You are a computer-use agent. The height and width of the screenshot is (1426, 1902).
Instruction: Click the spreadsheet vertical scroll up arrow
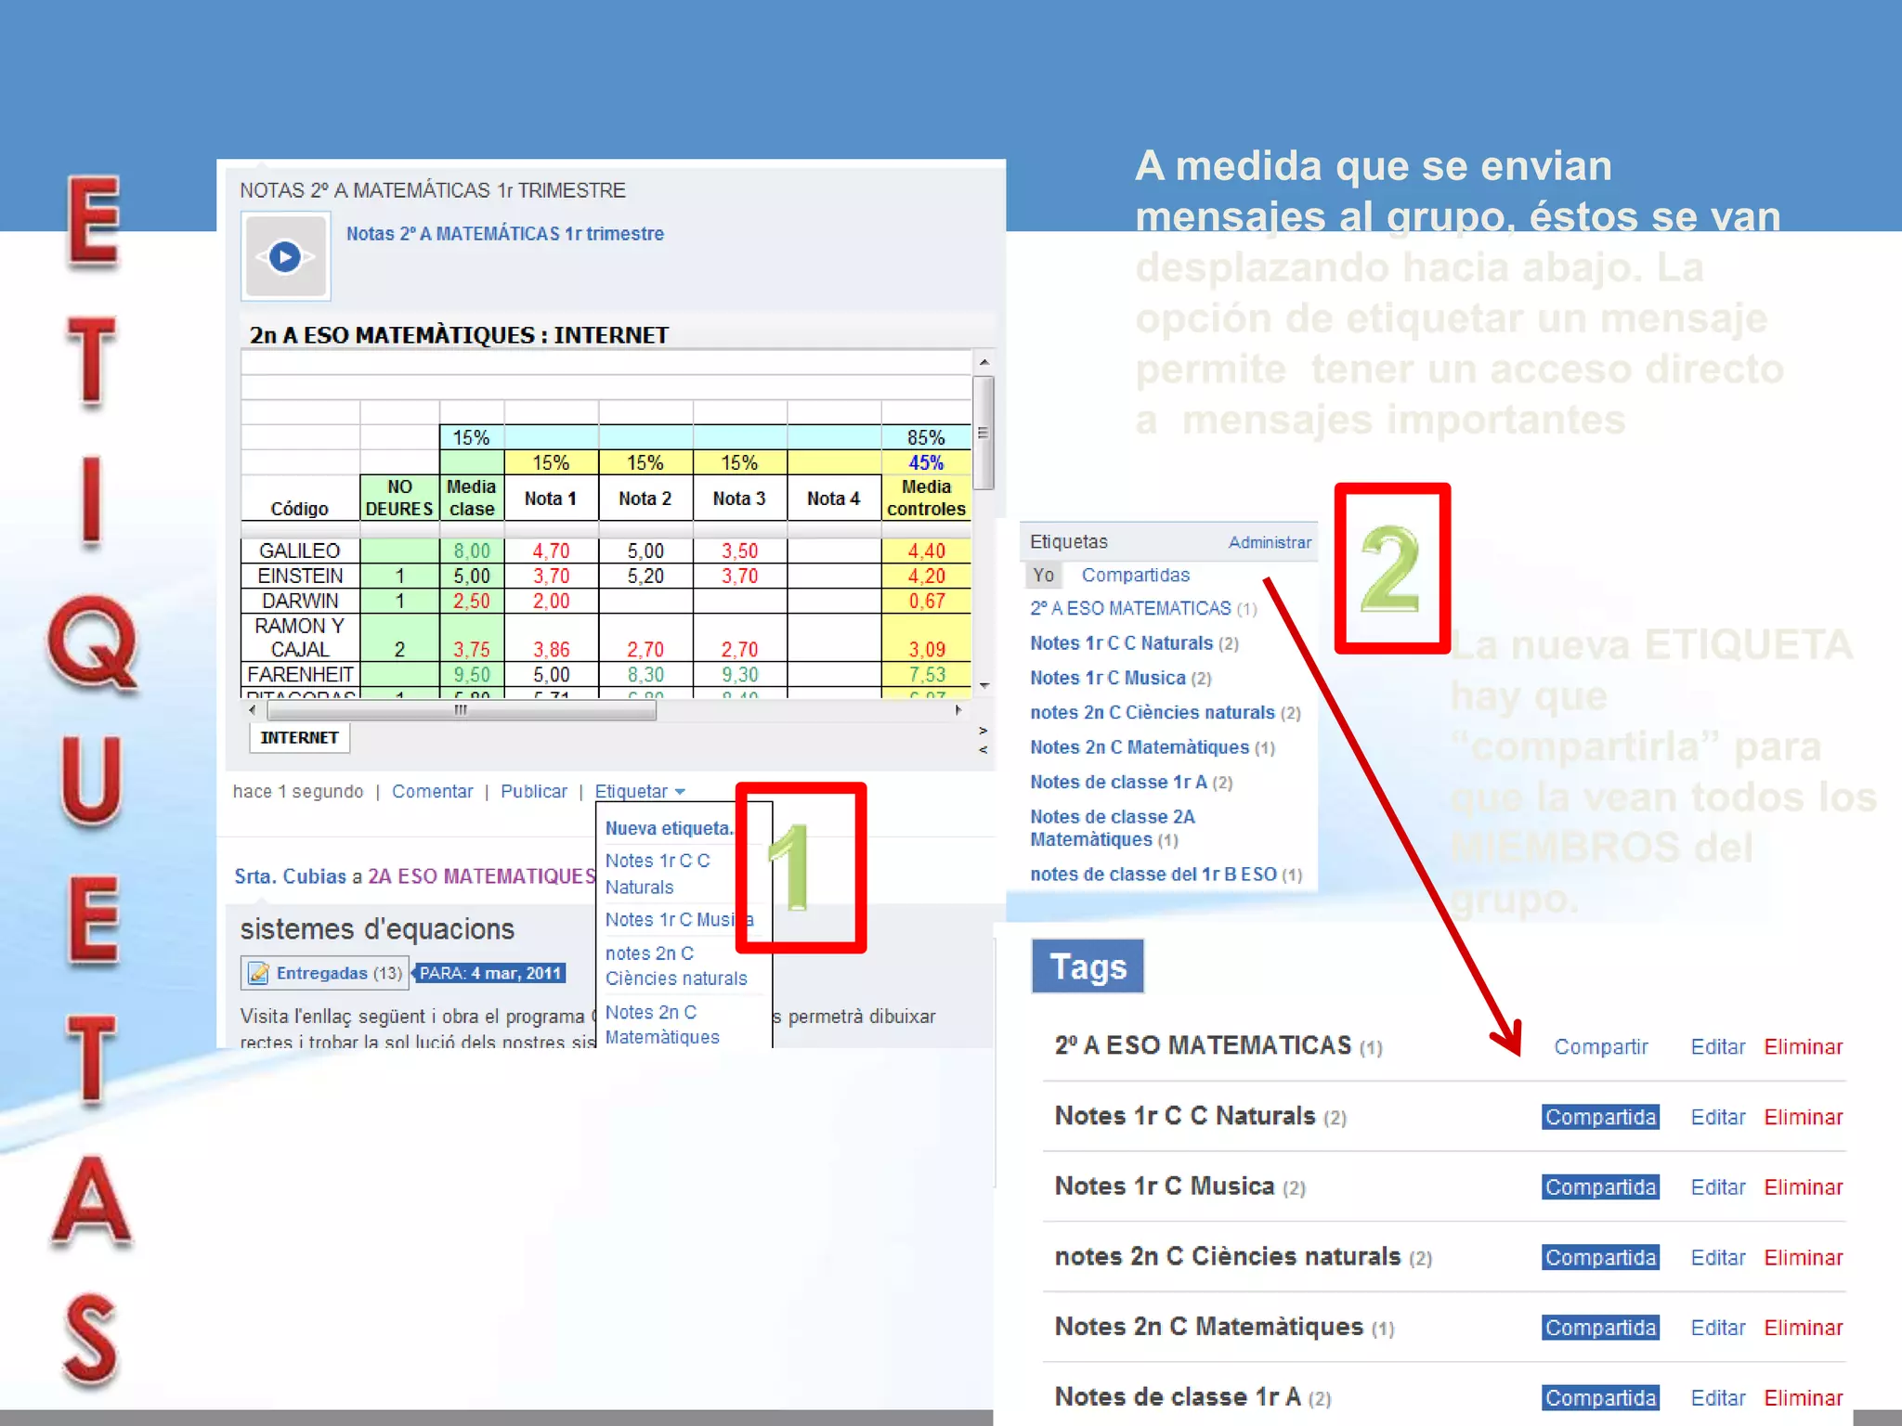984,362
